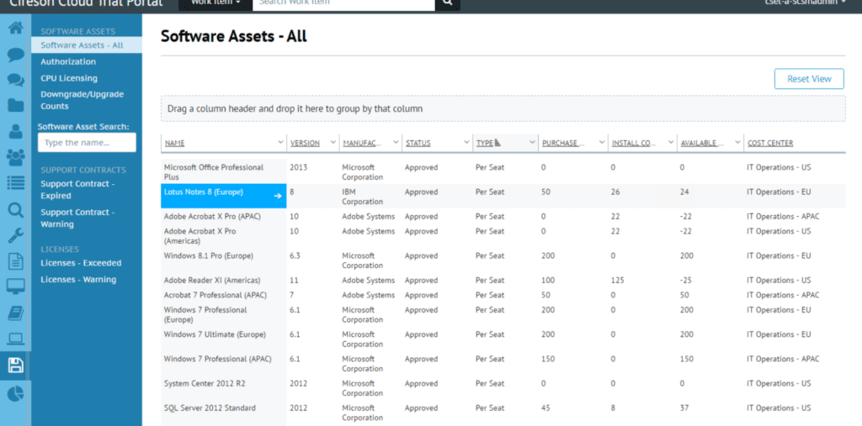
Task: Open INSTALL COUNT column filter menu
Action: 671,143
